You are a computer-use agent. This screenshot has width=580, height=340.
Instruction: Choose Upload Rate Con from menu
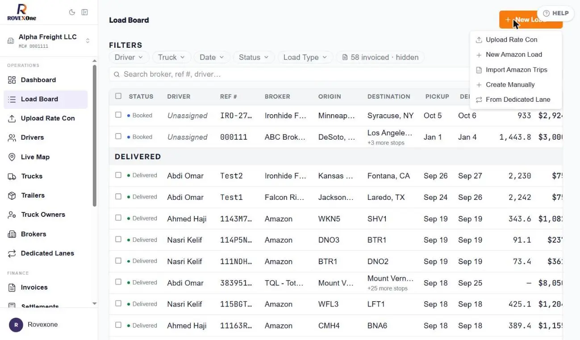(516, 40)
